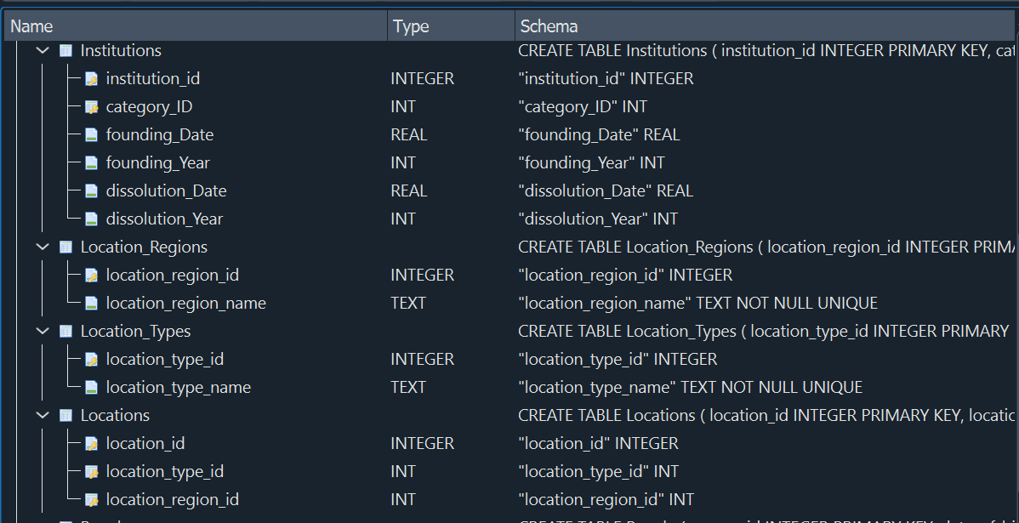Select the dissolution_Year column name

164,219
